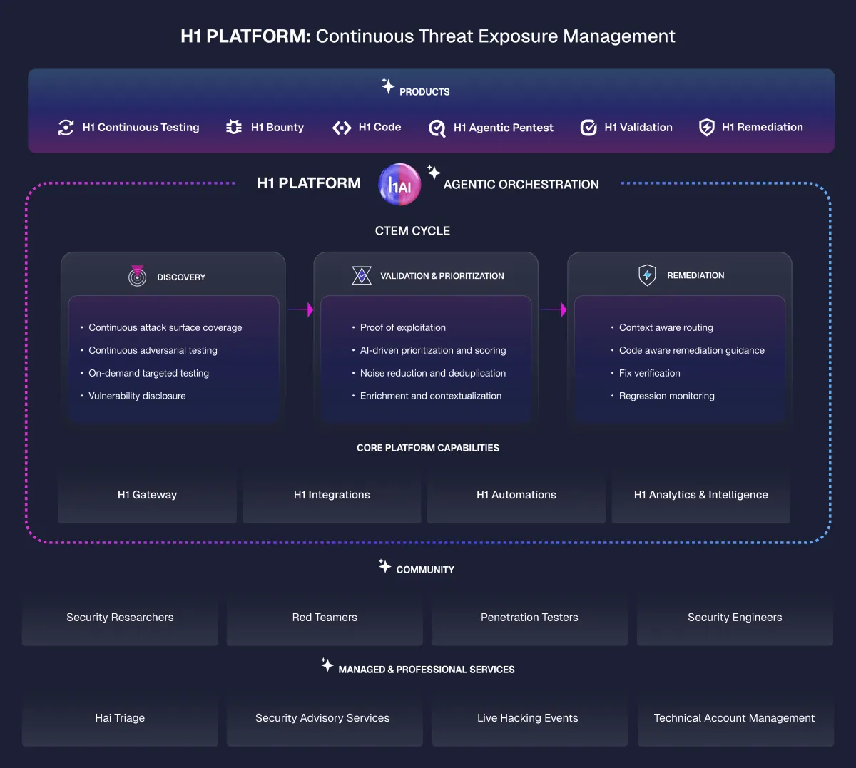Click the DISCOVERY panel heading
Image resolution: width=856 pixels, height=768 pixels.
(181, 277)
